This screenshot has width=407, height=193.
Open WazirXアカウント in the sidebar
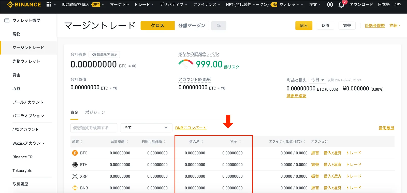28,143
